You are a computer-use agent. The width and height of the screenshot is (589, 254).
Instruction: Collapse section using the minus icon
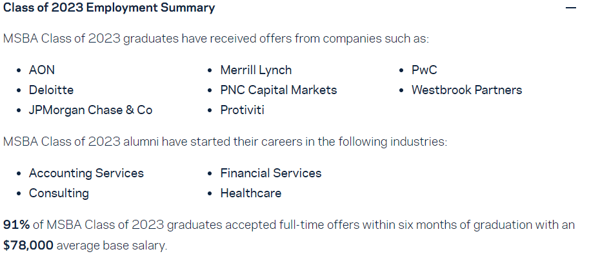tap(570, 8)
